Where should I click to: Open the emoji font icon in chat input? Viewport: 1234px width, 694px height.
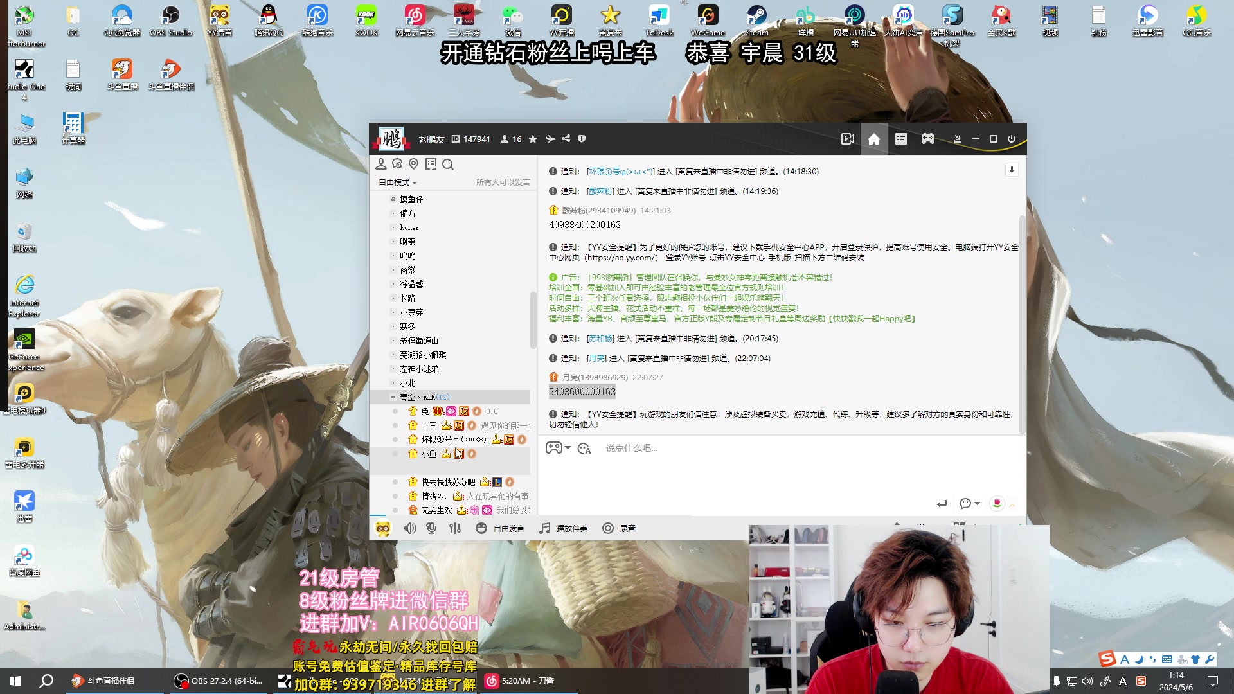(x=584, y=448)
